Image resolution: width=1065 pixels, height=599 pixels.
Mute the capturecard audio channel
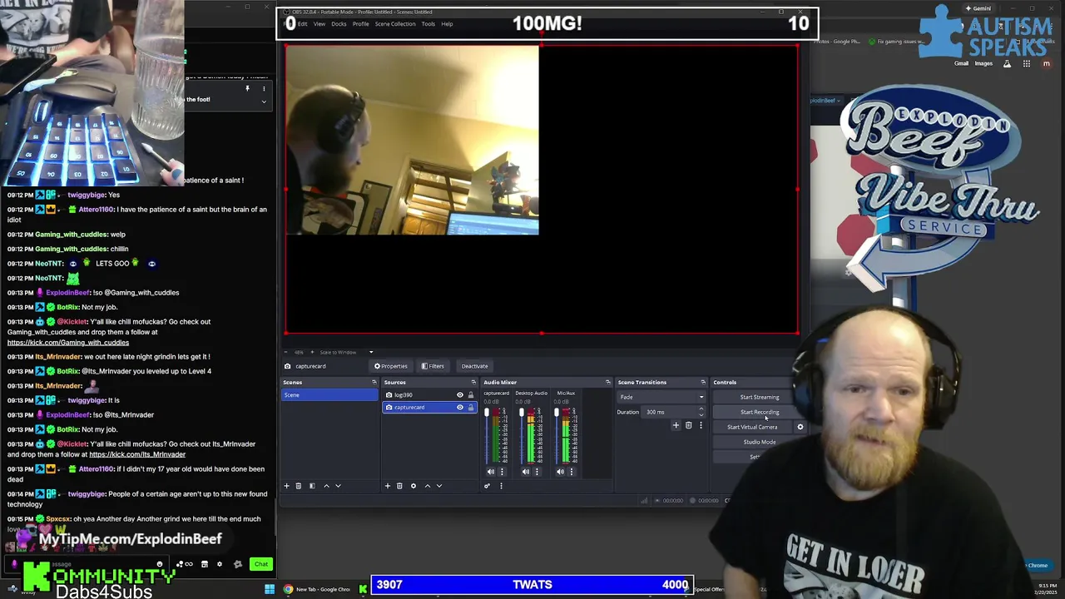point(491,472)
